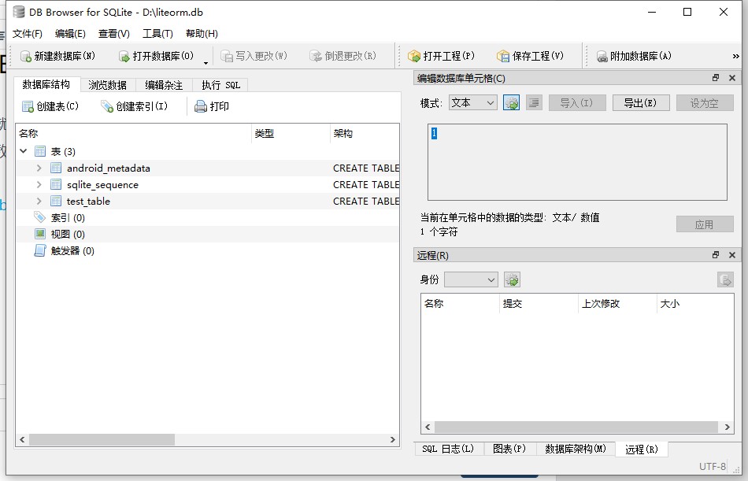The width and height of the screenshot is (748, 481).
Task: Open the 查看(V) menu
Action: pos(113,33)
